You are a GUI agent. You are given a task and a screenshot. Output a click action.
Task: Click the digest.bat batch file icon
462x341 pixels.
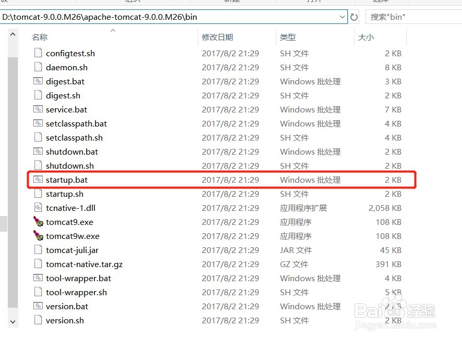38,81
